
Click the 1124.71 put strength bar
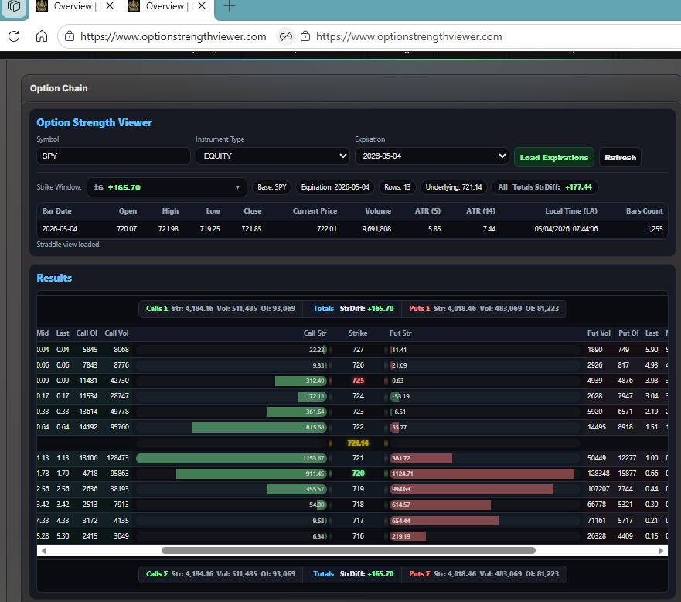tap(482, 474)
